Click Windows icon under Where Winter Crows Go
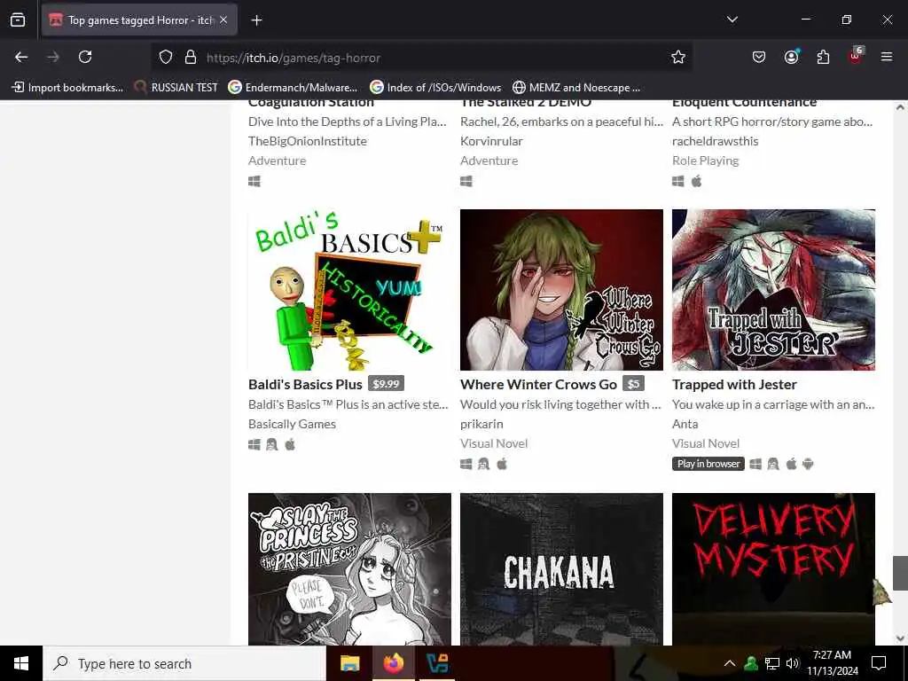This screenshot has height=681, width=908. tap(466, 465)
